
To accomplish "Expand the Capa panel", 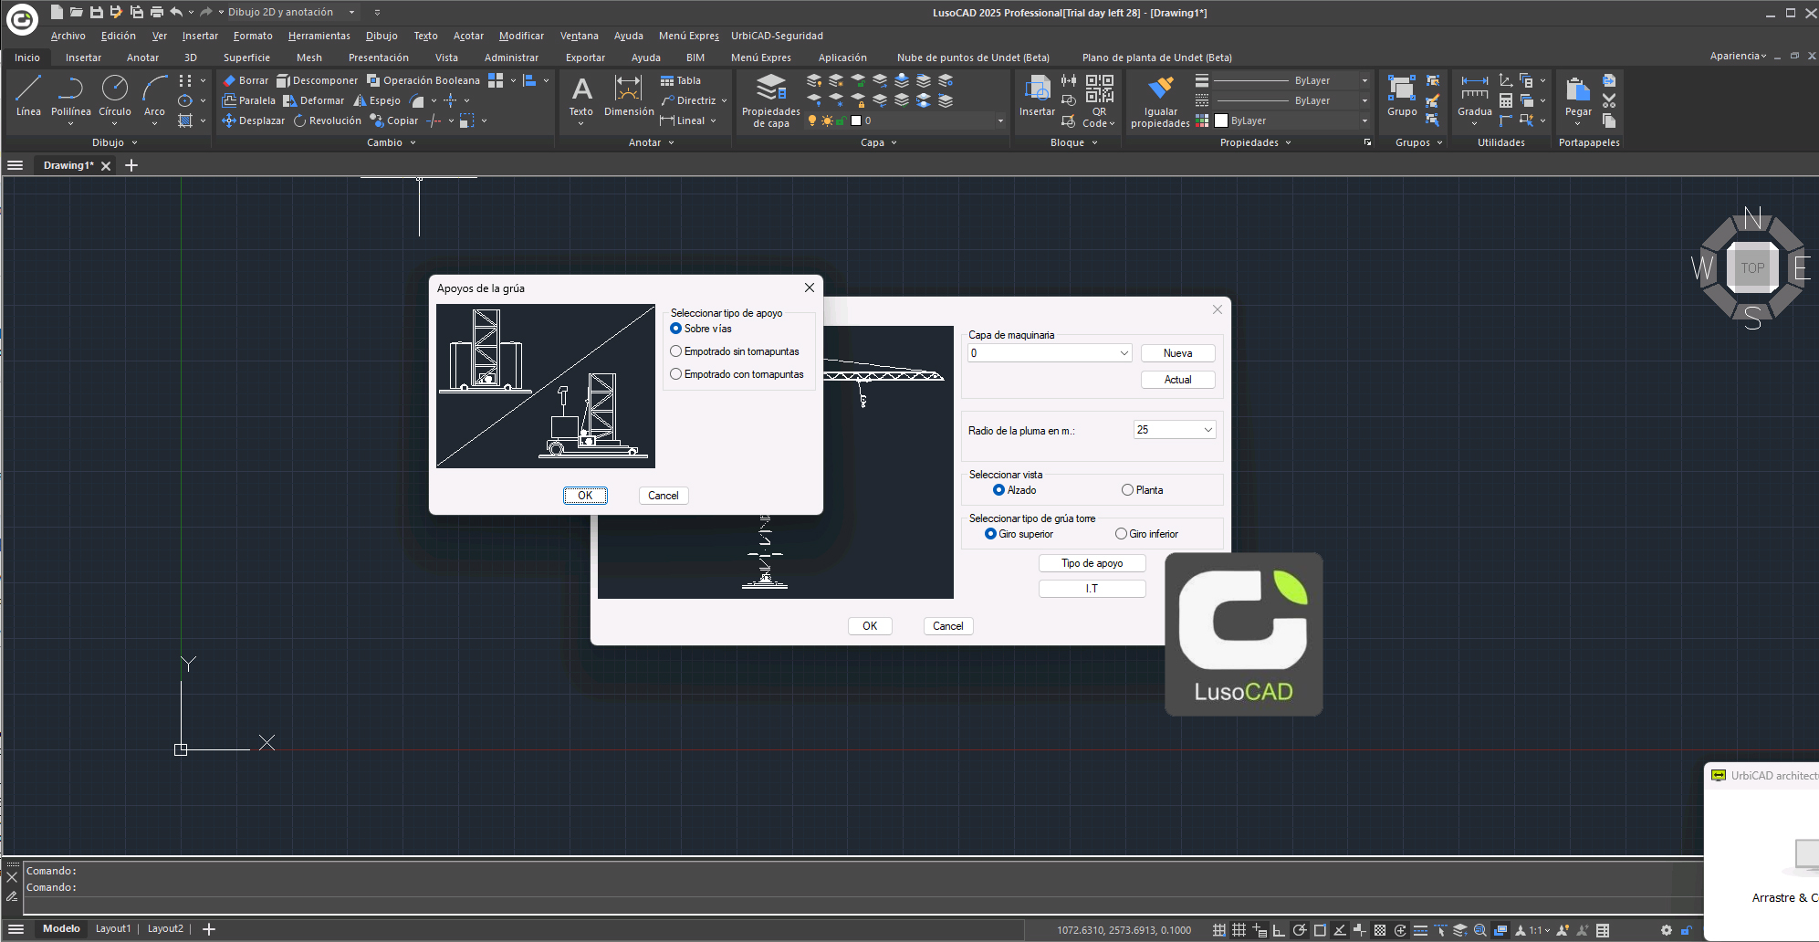I will pos(880,142).
